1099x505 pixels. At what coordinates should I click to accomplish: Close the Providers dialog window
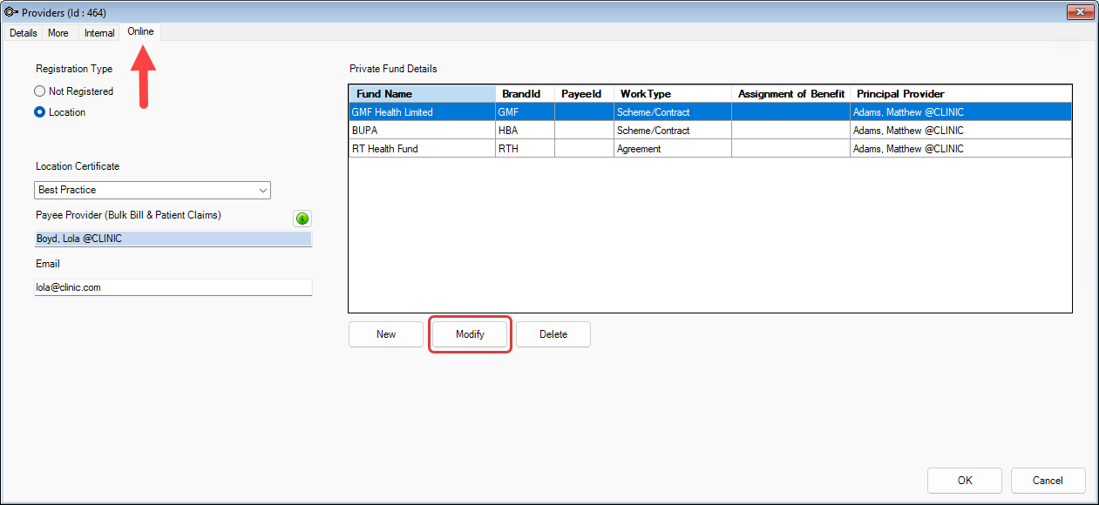[x=1080, y=11]
